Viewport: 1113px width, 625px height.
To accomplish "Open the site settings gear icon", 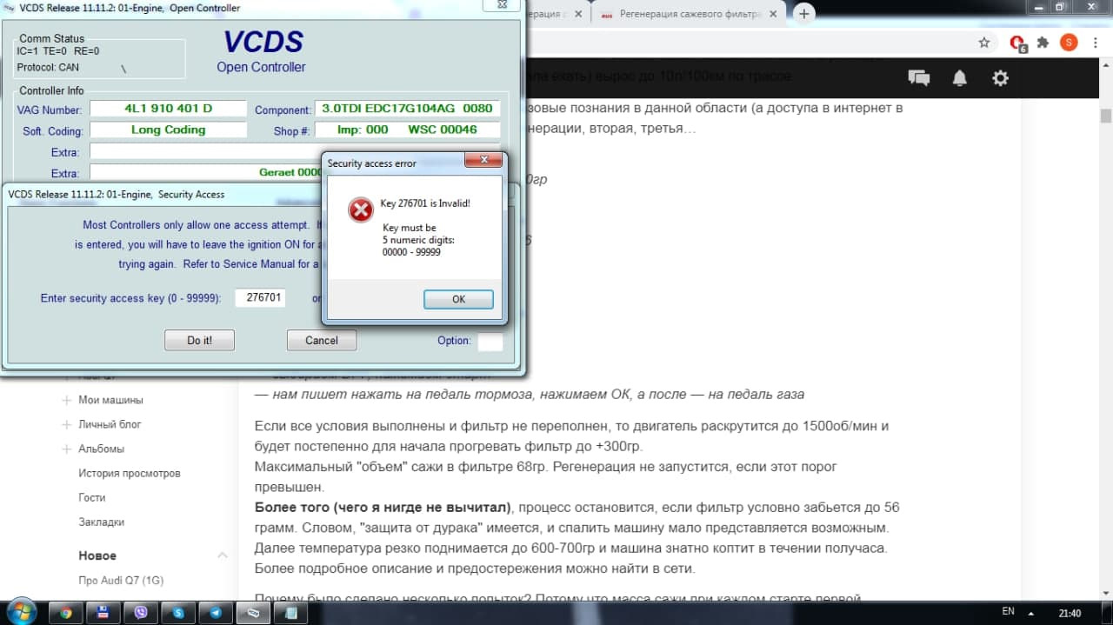I will pos(1000,78).
